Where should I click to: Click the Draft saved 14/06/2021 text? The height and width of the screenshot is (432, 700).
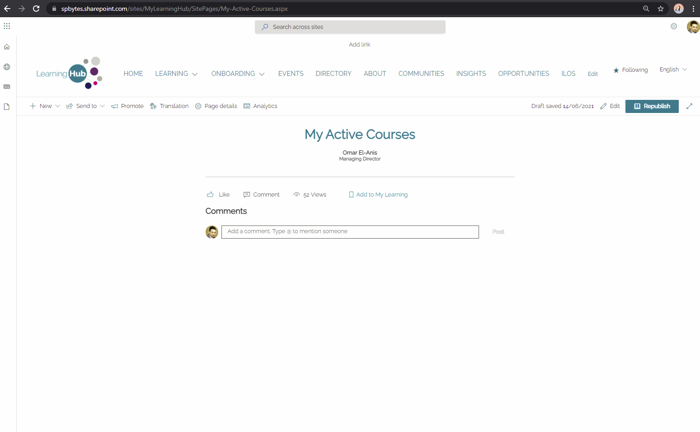(563, 106)
